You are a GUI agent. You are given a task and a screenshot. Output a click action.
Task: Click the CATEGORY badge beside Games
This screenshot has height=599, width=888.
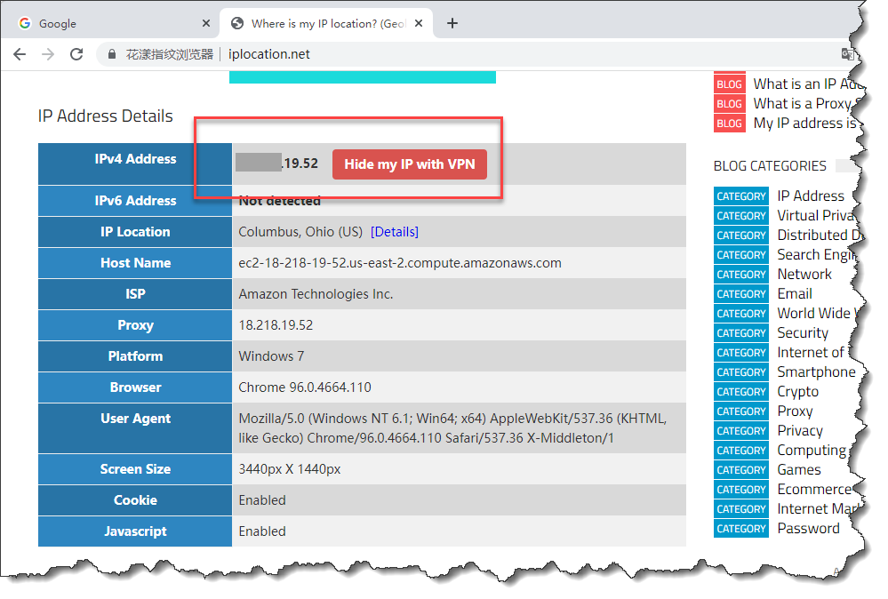coord(740,470)
